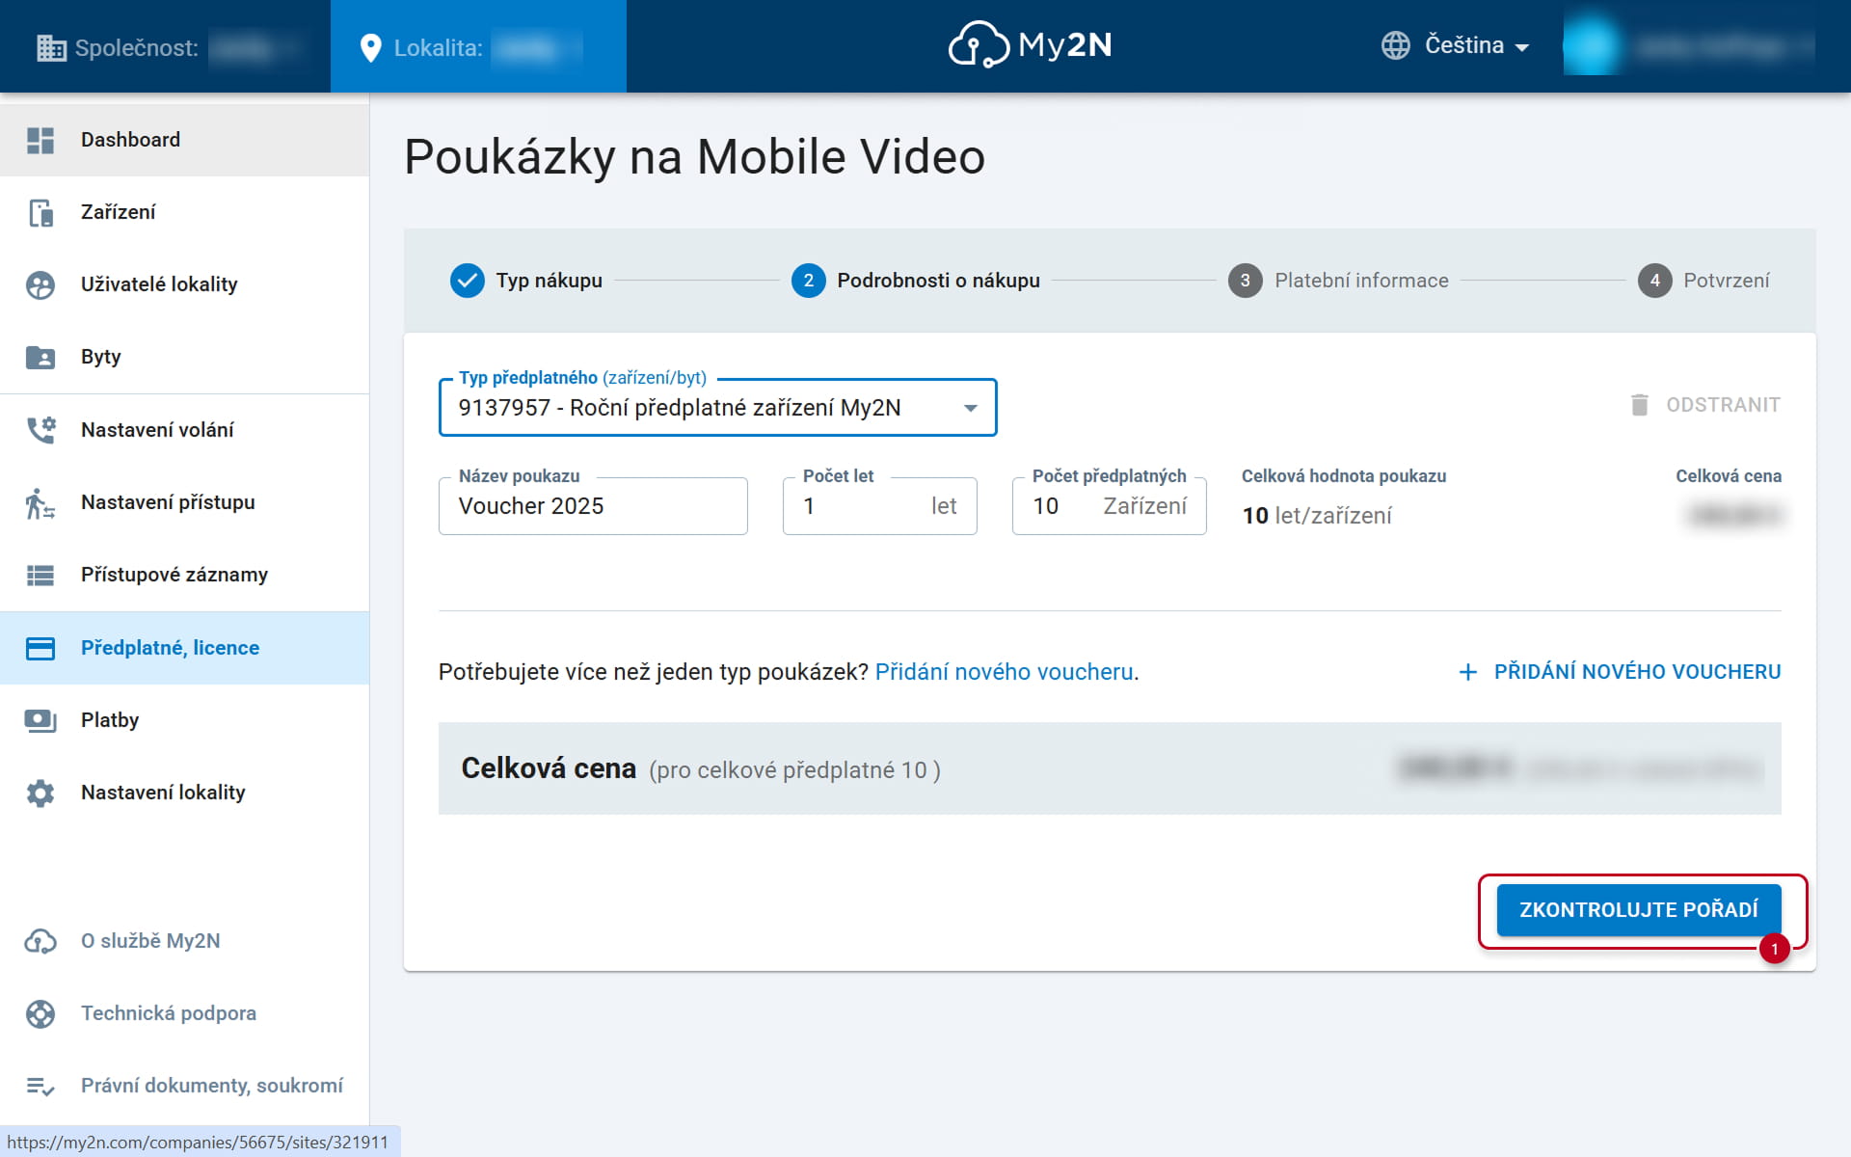Click the Počet předplatných input field

point(1110,506)
